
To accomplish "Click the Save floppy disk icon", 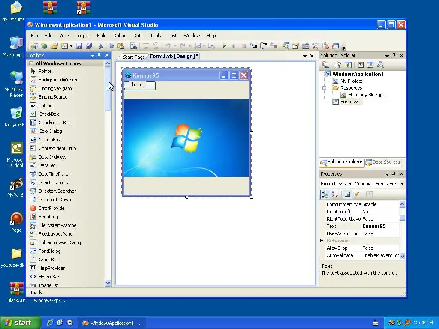I will (79, 45).
